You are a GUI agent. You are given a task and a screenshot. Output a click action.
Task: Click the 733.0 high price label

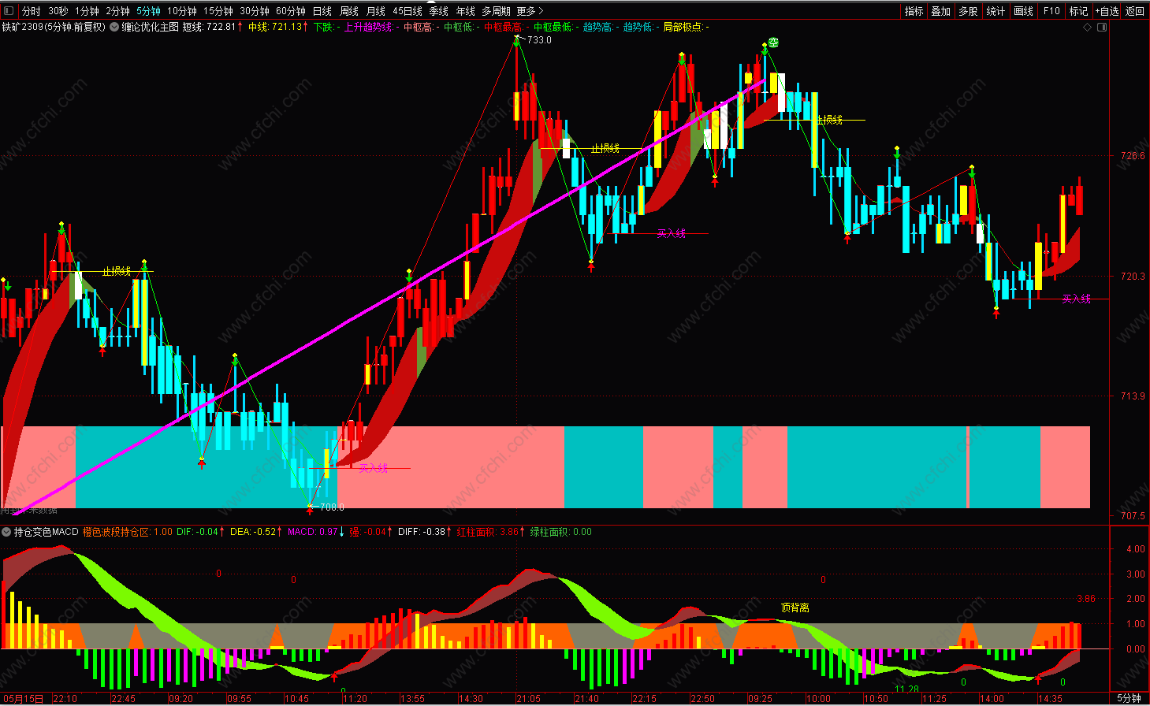click(x=539, y=39)
